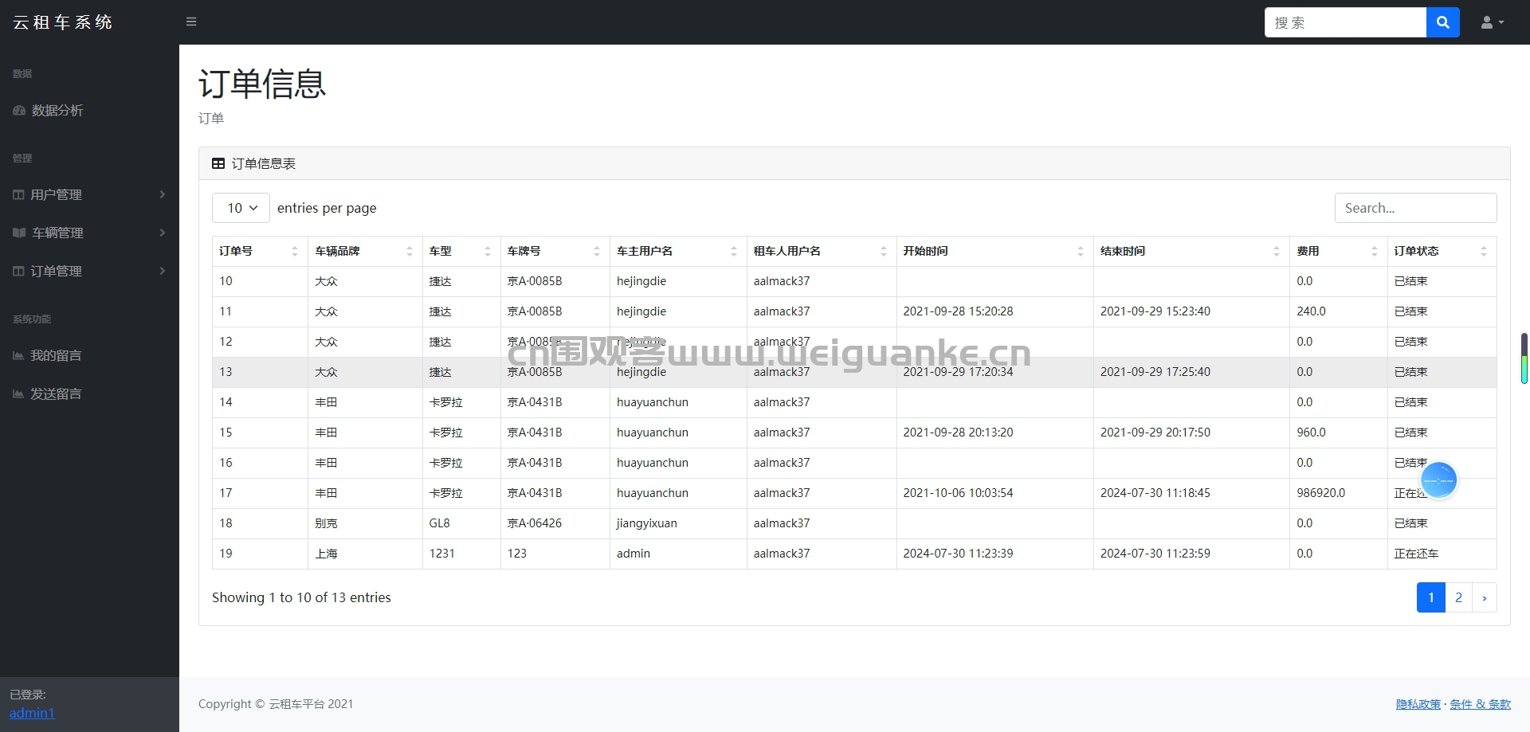The width and height of the screenshot is (1530, 732).
Task: Open the user account dropdown in navbar
Action: point(1492,22)
